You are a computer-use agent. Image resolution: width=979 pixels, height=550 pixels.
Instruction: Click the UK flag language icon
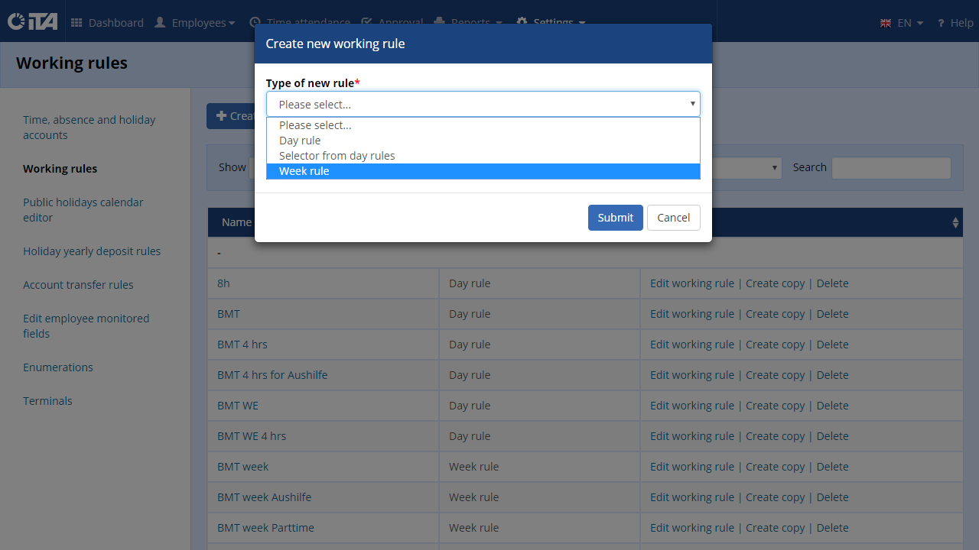tap(886, 24)
